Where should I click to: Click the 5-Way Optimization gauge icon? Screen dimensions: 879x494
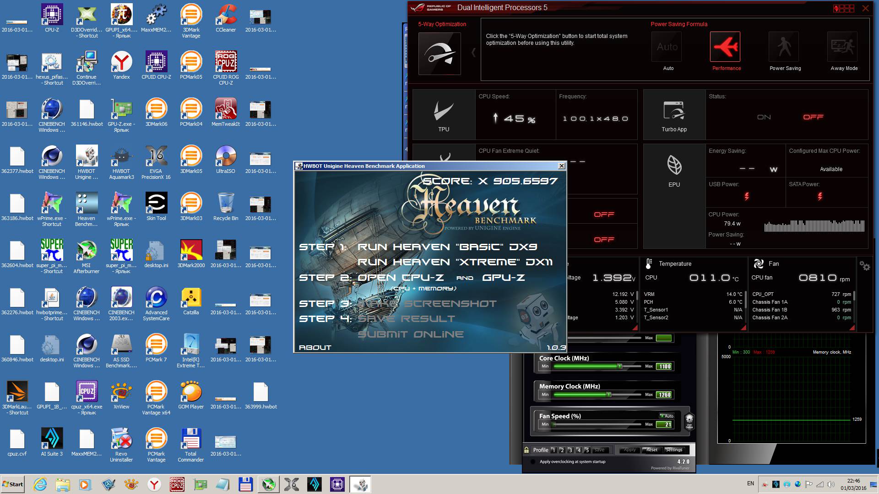pyautogui.click(x=439, y=54)
